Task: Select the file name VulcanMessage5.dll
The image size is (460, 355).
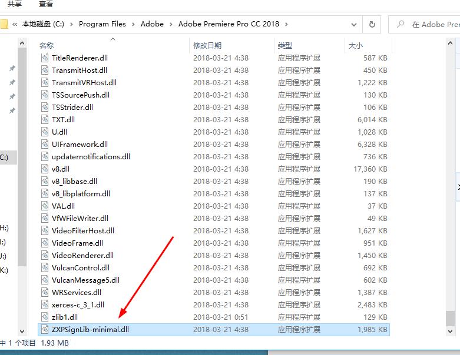Action: click(85, 280)
